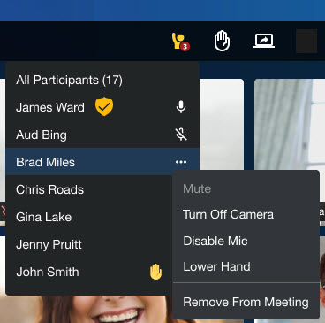The width and height of the screenshot is (325, 323).
Task: Select John Smith participant name
Action: (x=48, y=272)
